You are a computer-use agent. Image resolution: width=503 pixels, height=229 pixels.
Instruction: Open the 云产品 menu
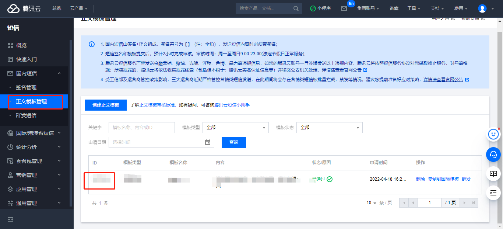pos(77,8)
